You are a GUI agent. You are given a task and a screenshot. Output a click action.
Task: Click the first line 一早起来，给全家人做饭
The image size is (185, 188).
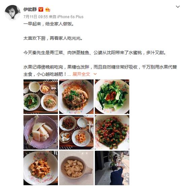click(x=48, y=24)
